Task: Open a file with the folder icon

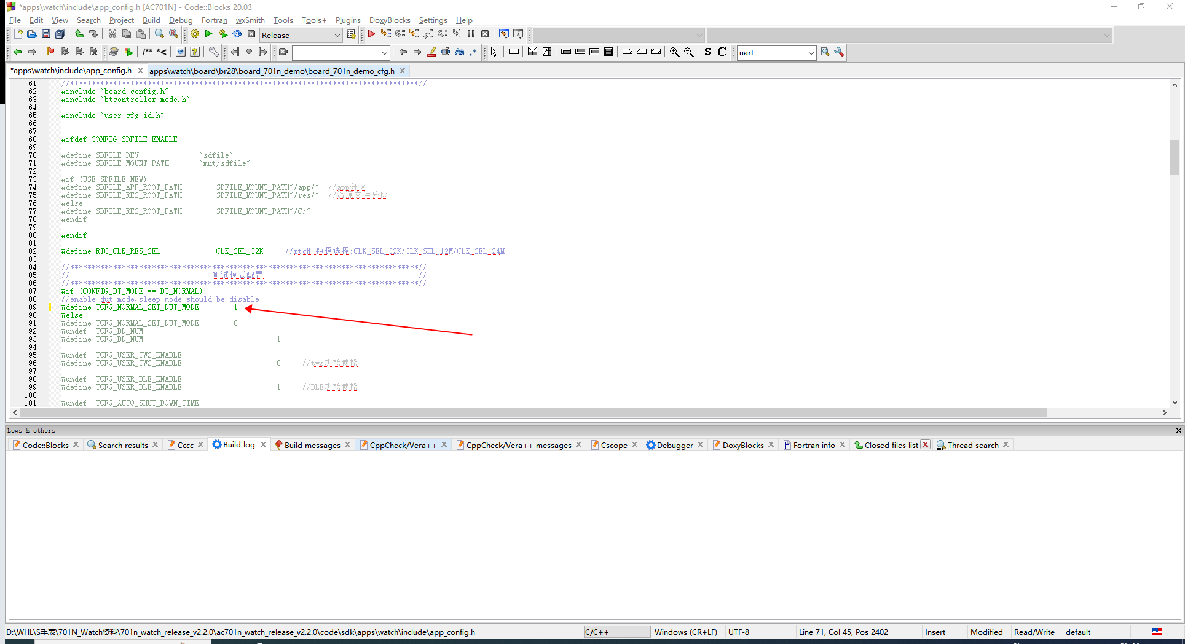Action: 31,34
